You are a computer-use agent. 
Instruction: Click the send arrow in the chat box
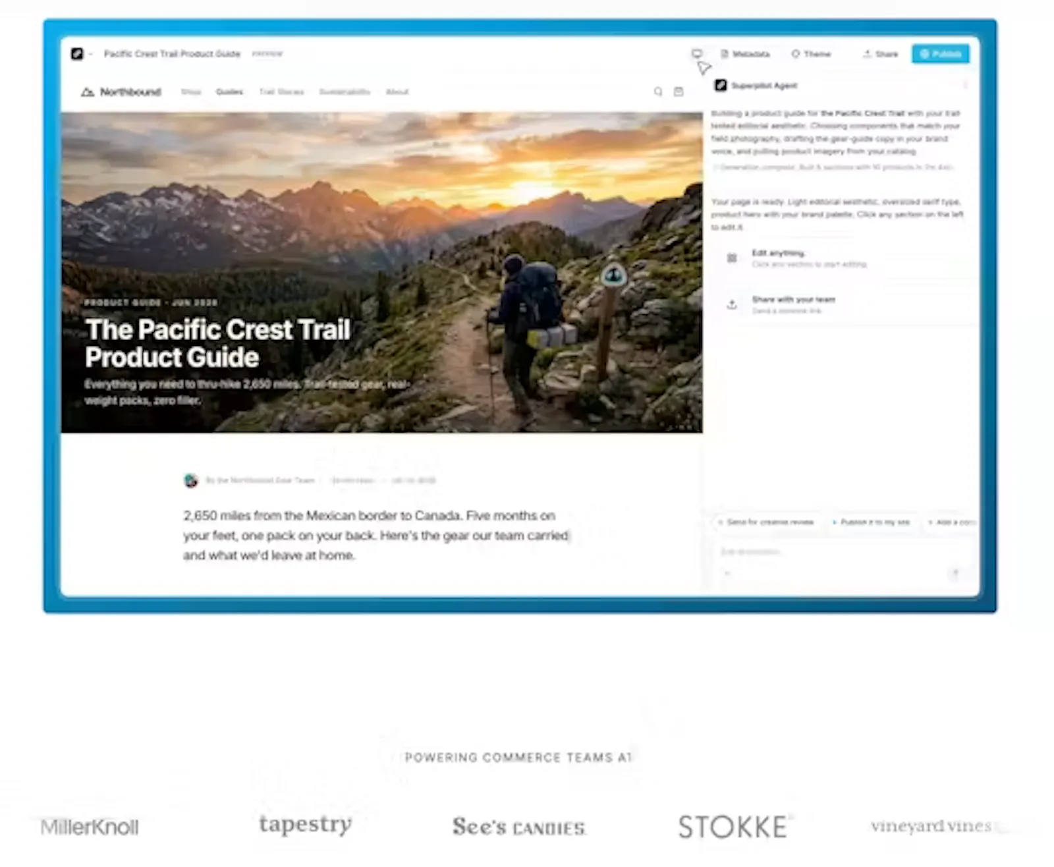[x=955, y=574]
